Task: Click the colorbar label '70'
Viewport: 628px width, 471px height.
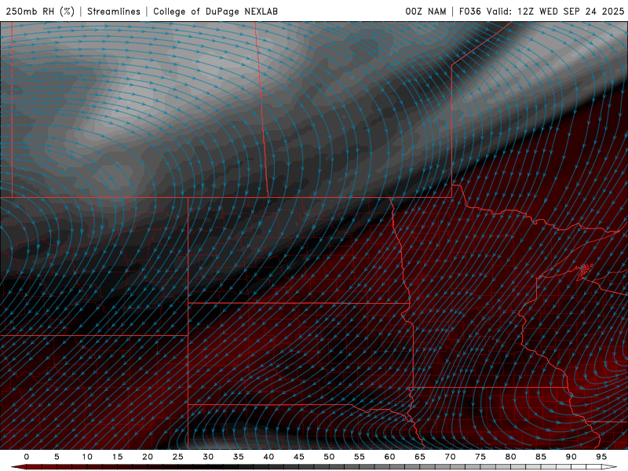Action: tap(450, 457)
